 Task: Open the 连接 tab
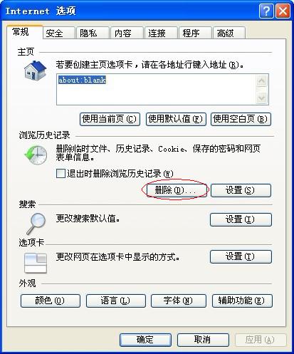[x=161, y=33]
